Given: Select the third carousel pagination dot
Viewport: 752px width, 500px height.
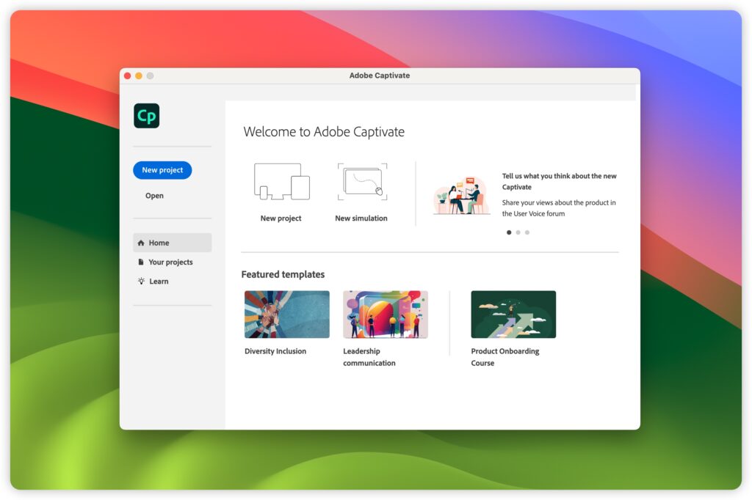Looking at the screenshot, I should click(527, 232).
